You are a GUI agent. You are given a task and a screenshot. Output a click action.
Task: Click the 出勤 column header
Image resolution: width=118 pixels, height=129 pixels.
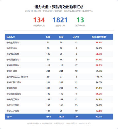[x=61, y=37]
